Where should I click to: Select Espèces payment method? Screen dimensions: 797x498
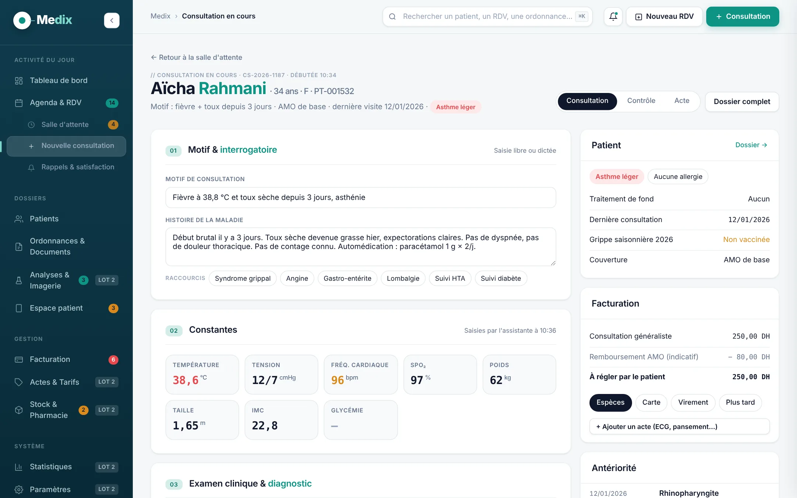[x=610, y=402]
